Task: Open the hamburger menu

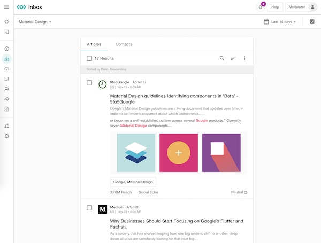Action: (6, 7)
